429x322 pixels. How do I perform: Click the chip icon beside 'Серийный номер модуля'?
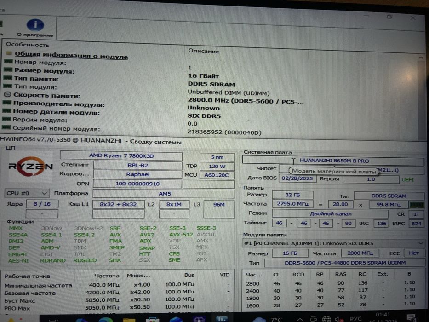pyautogui.click(x=6, y=127)
